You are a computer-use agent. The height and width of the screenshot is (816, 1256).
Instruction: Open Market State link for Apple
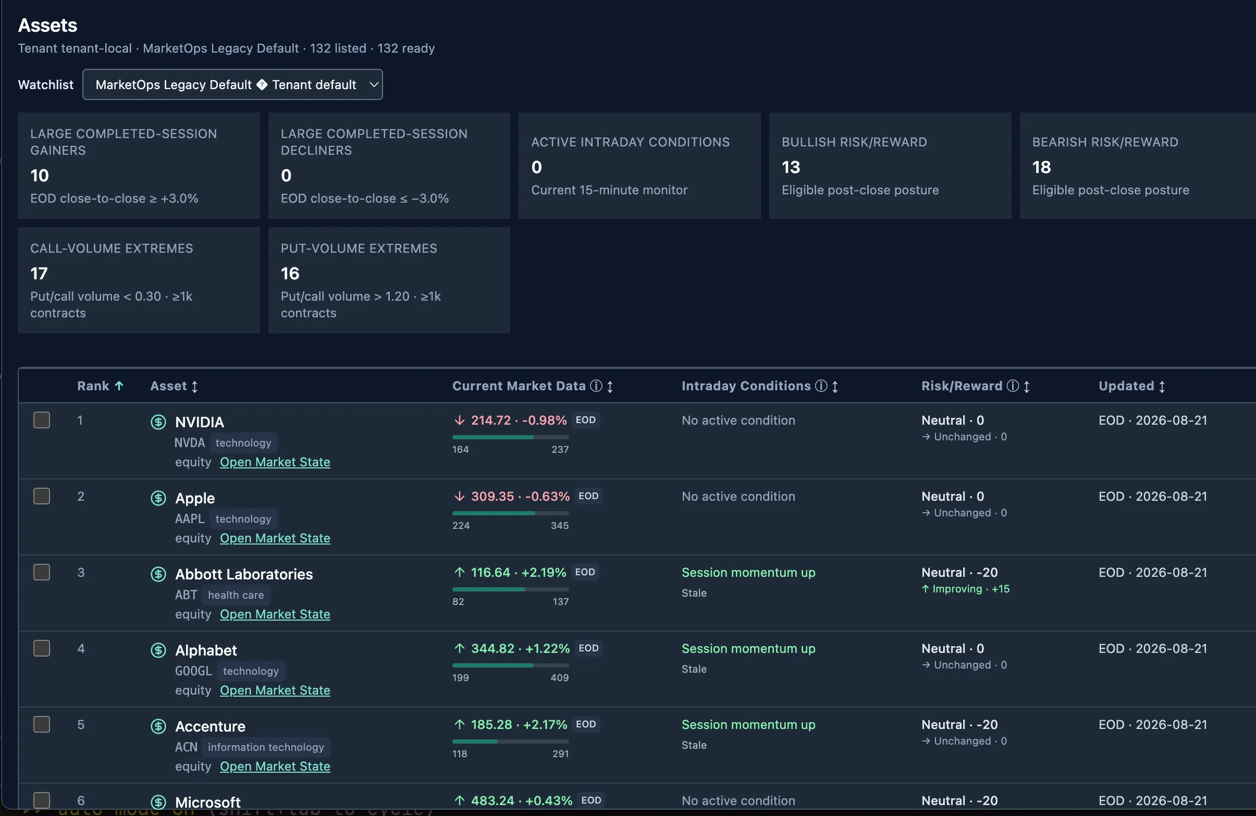coord(275,538)
